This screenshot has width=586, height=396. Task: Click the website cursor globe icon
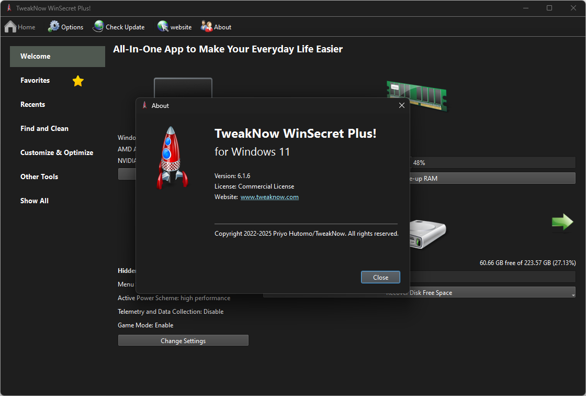pyautogui.click(x=163, y=26)
